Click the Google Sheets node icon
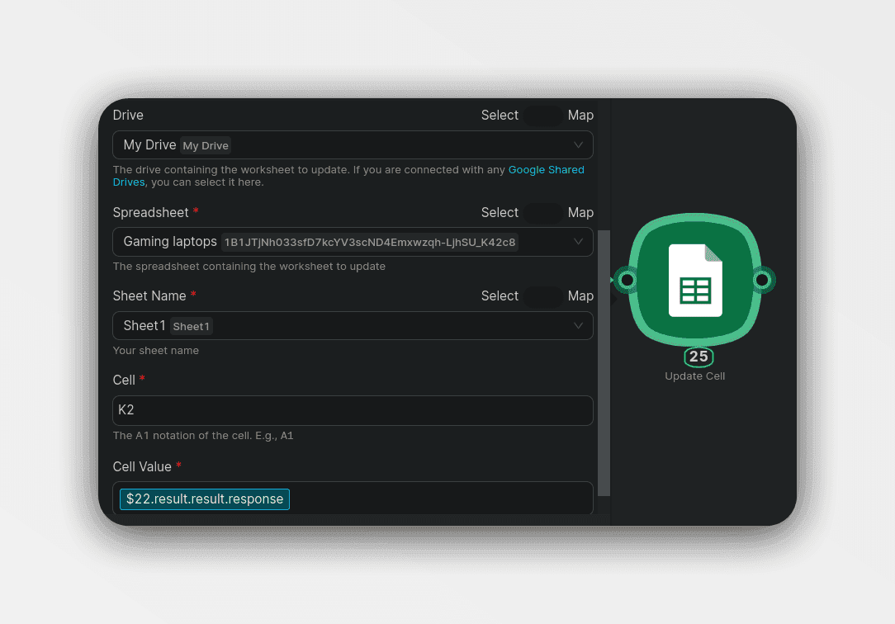This screenshot has height=624, width=895. (694, 281)
